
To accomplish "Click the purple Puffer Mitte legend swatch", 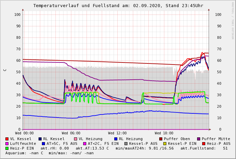I will pos(199,139).
